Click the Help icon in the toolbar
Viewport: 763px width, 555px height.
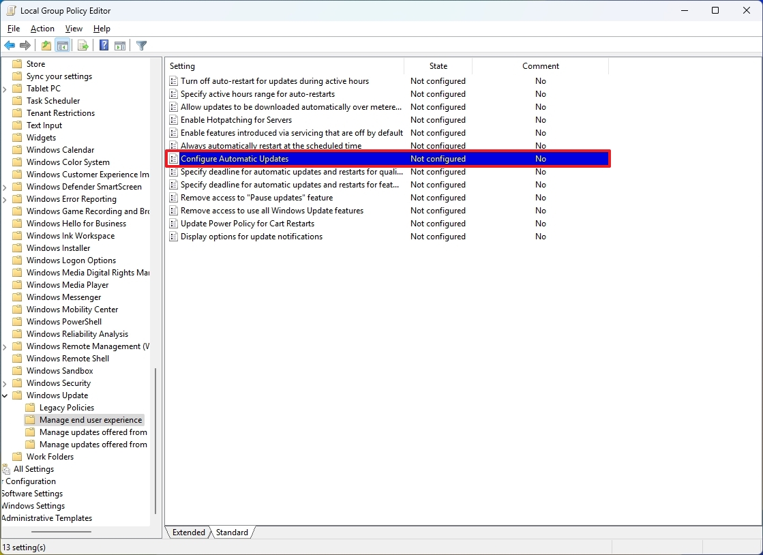pos(103,45)
